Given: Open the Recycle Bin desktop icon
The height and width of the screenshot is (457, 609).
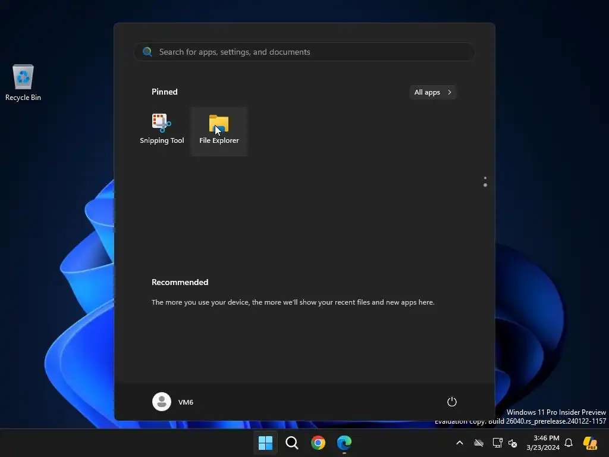Looking at the screenshot, I should pos(23,83).
